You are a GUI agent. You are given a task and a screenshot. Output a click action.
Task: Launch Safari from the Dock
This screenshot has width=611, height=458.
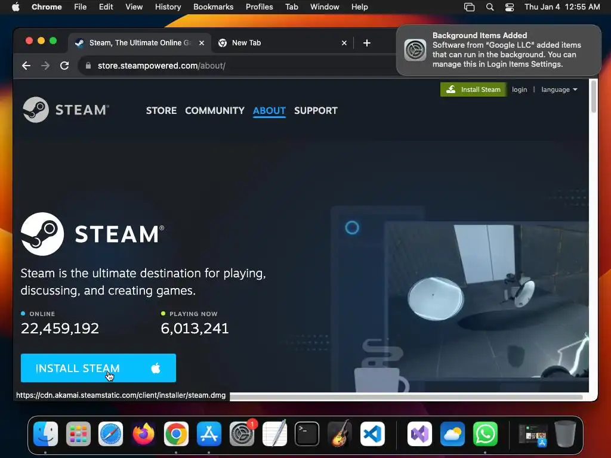[x=110, y=434]
